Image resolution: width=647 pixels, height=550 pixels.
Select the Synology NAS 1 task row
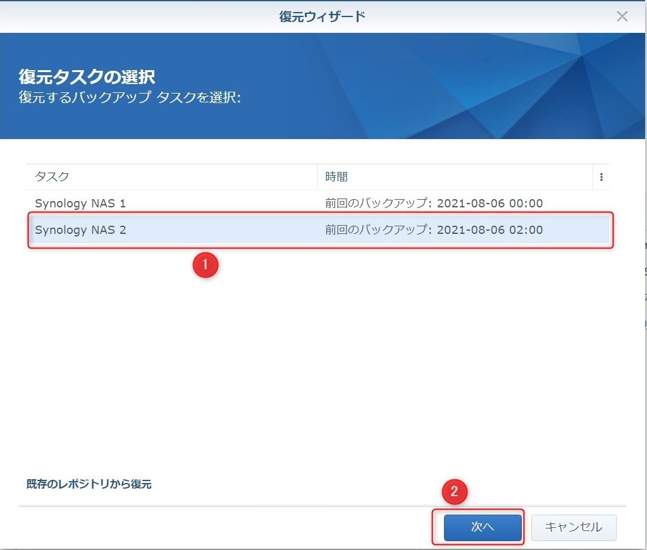point(80,204)
